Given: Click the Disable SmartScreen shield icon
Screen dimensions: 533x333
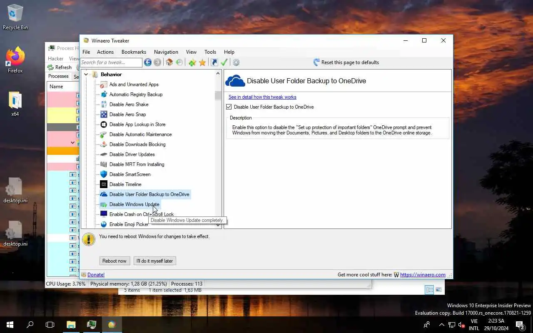Looking at the screenshot, I should [104, 174].
